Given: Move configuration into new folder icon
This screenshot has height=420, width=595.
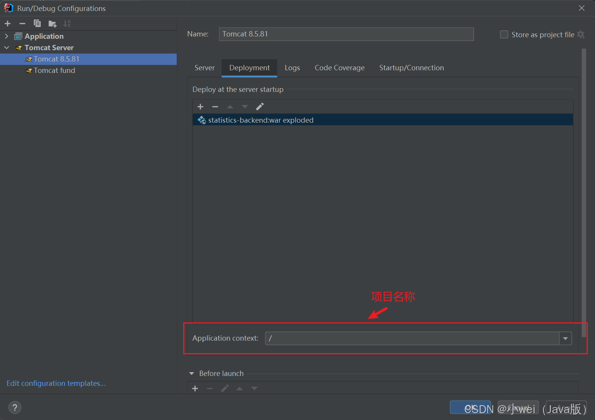Looking at the screenshot, I should click(x=52, y=24).
